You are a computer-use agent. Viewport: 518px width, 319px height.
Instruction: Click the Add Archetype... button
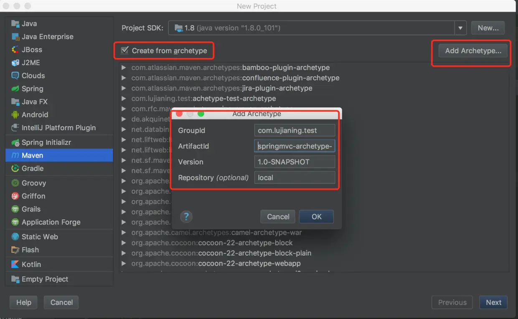473,51
